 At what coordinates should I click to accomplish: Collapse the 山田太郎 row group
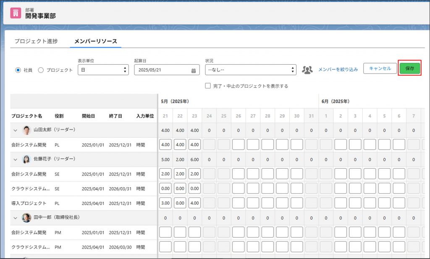pyautogui.click(x=16, y=130)
